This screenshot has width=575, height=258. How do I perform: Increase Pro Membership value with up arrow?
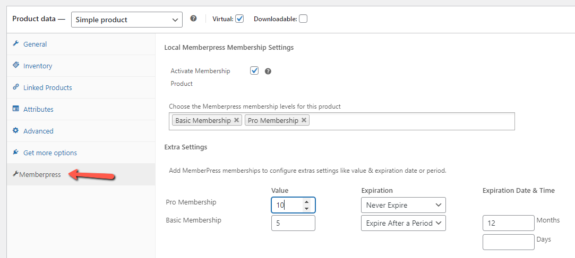pos(306,202)
